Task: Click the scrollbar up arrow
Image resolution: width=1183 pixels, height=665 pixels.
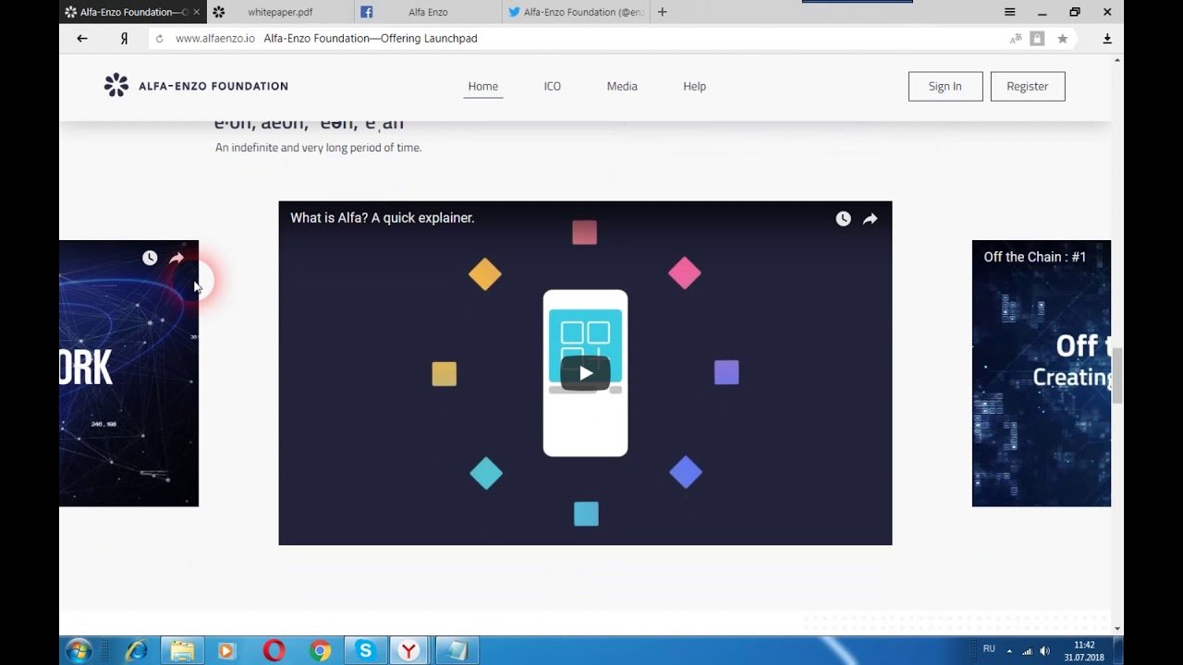Action: tap(1117, 60)
